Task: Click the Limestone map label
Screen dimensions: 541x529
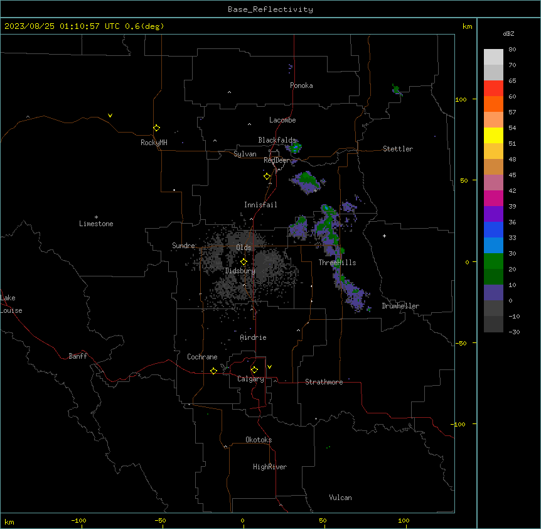Action: pos(96,224)
